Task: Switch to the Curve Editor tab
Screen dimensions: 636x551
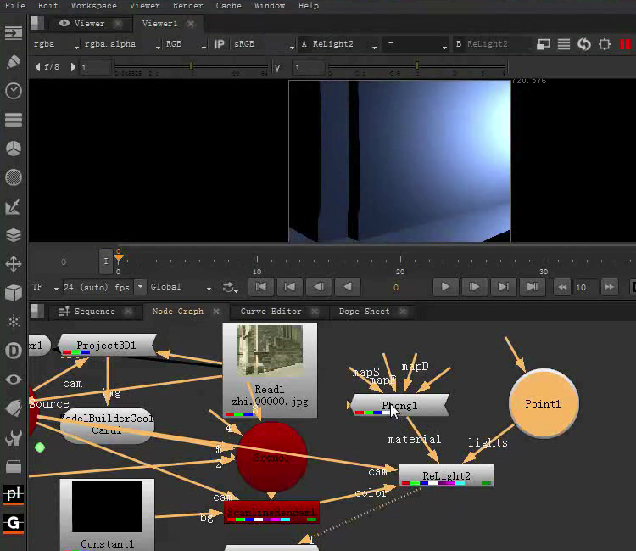Action: 271,312
